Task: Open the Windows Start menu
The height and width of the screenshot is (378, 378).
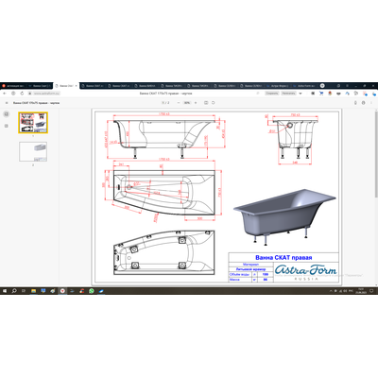Action: click(x=5, y=291)
